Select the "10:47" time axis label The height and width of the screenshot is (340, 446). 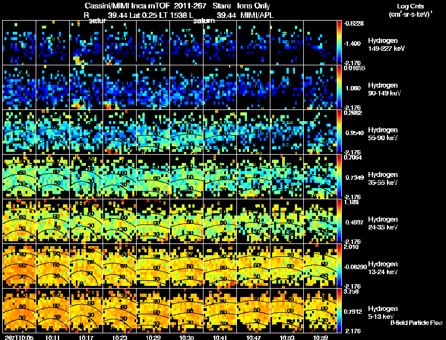[254, 337]
